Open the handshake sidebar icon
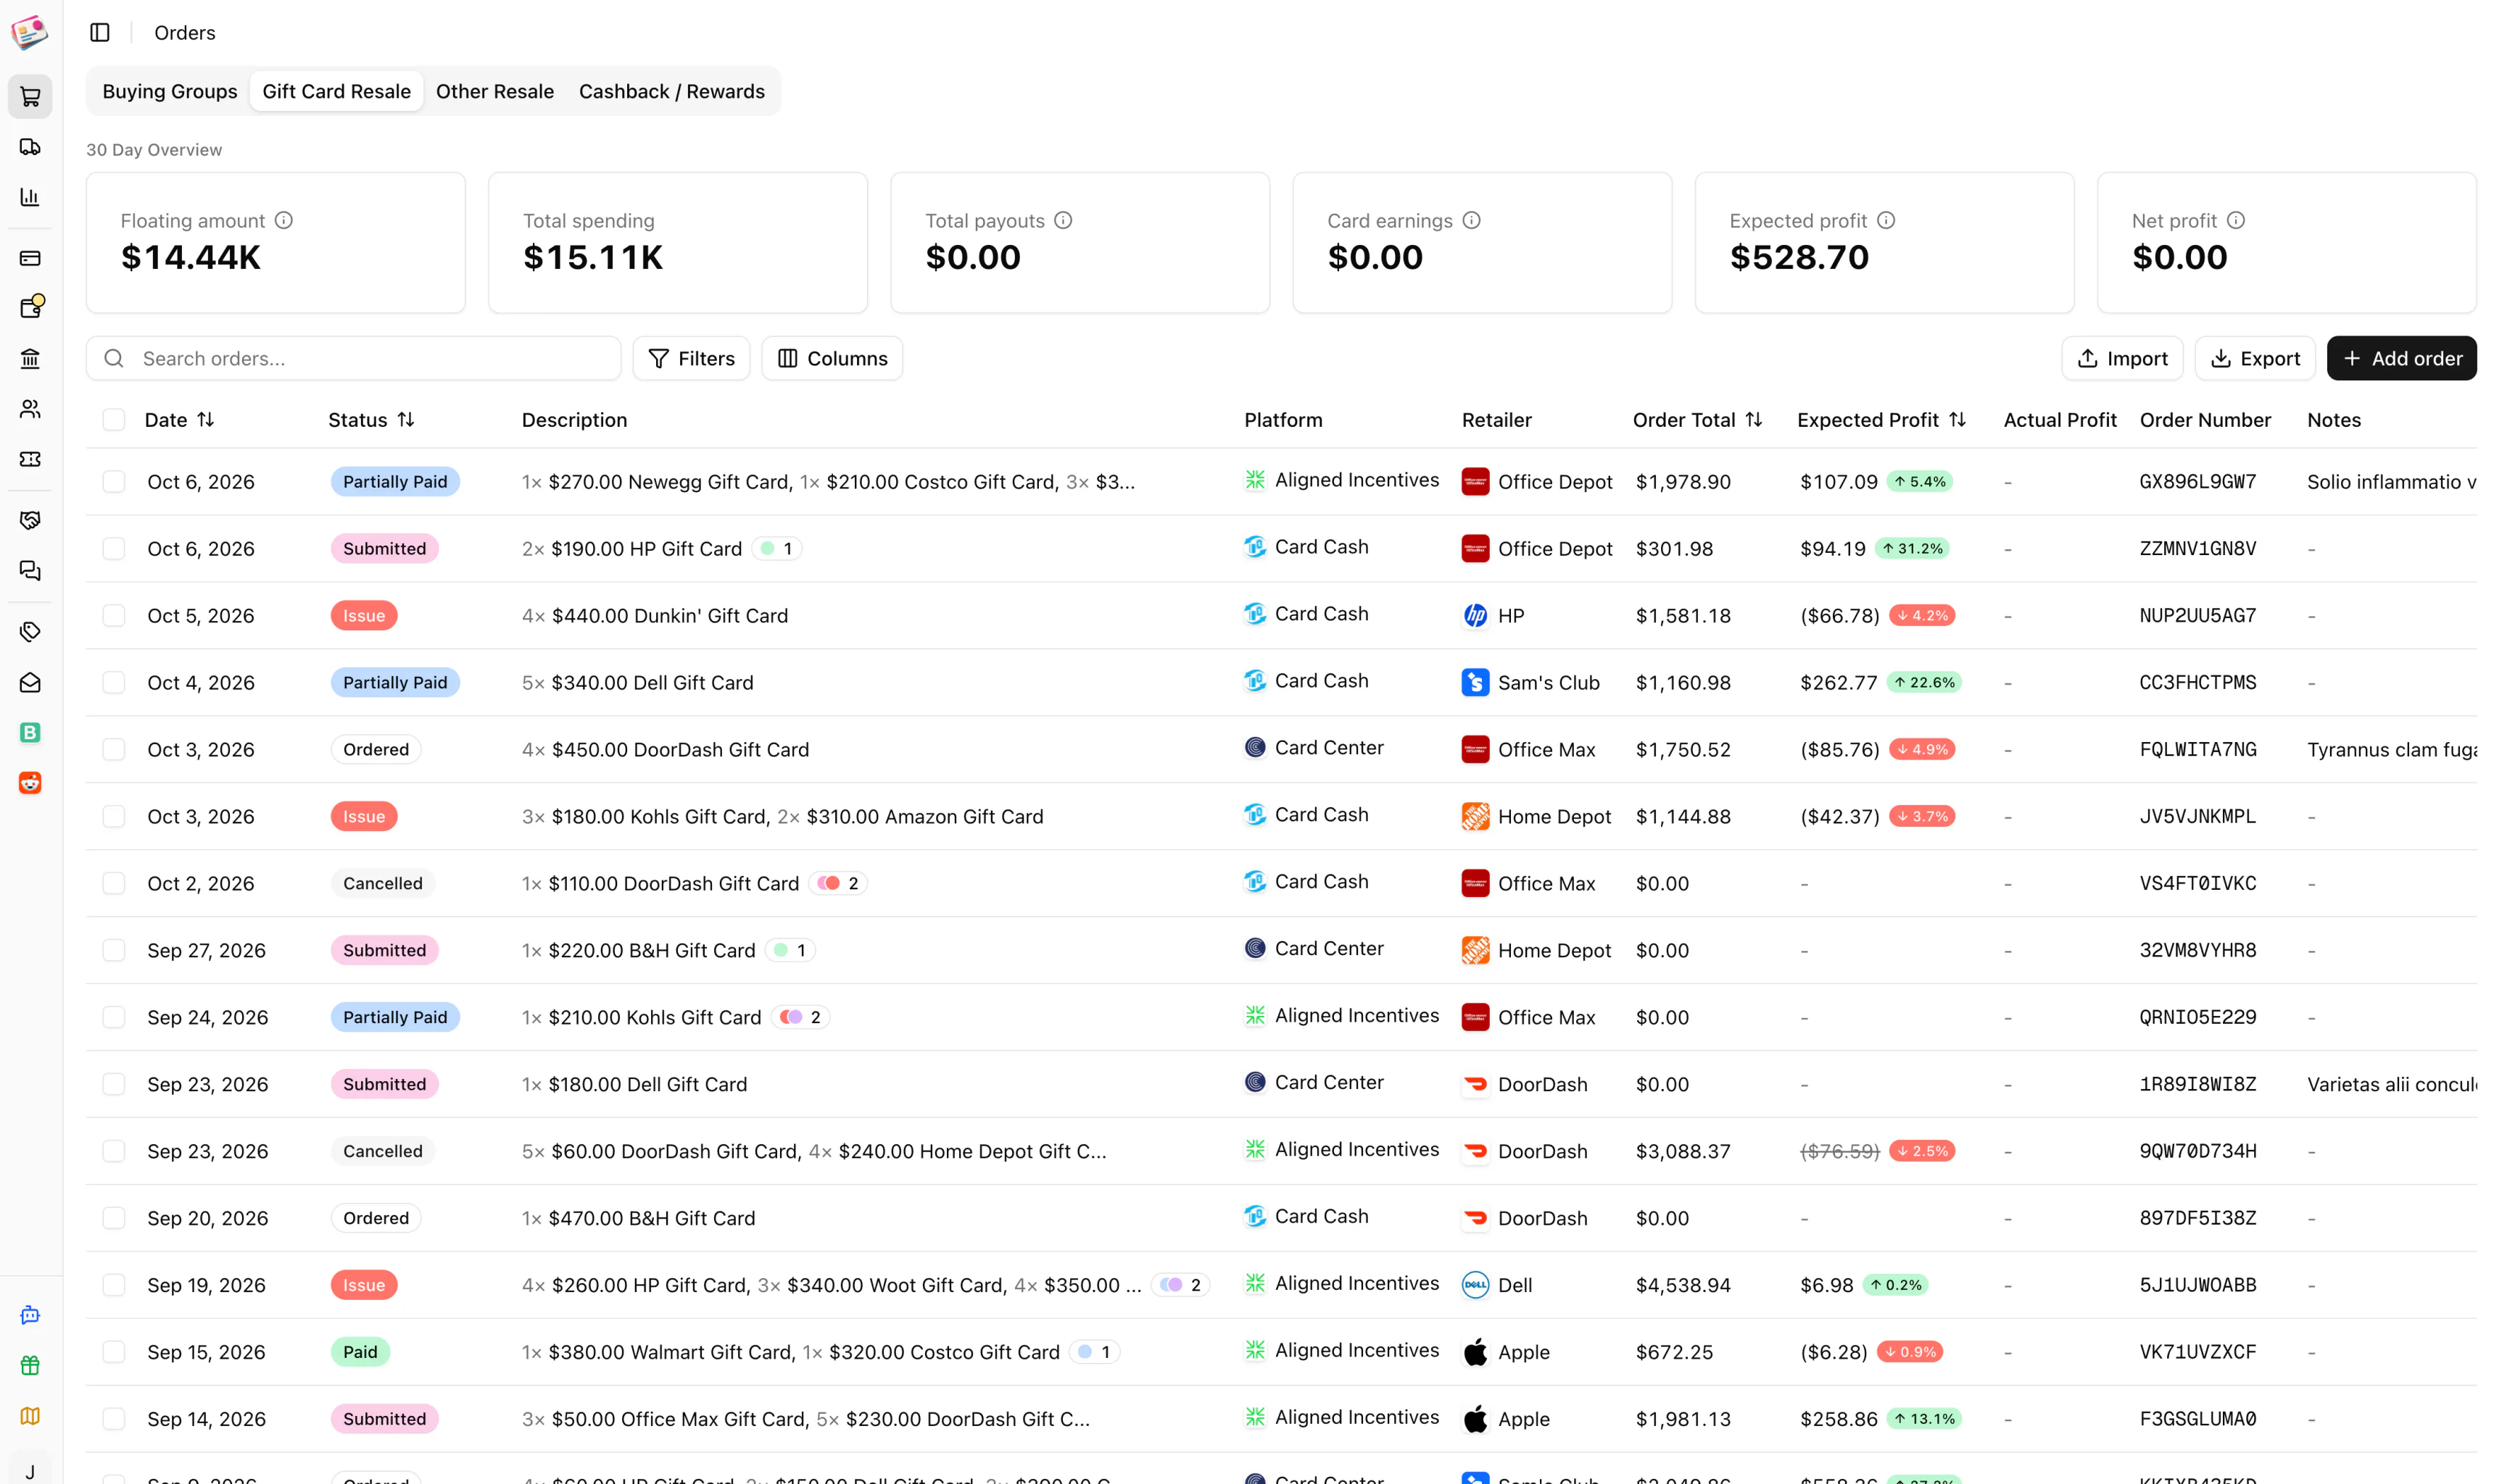 coord(30,520)
